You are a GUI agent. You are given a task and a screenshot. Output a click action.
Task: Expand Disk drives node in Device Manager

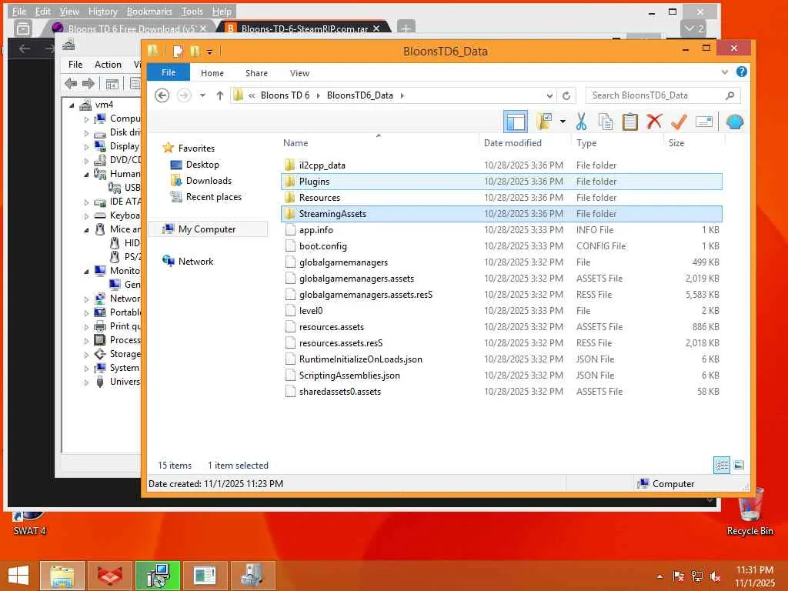click(86, 133)
